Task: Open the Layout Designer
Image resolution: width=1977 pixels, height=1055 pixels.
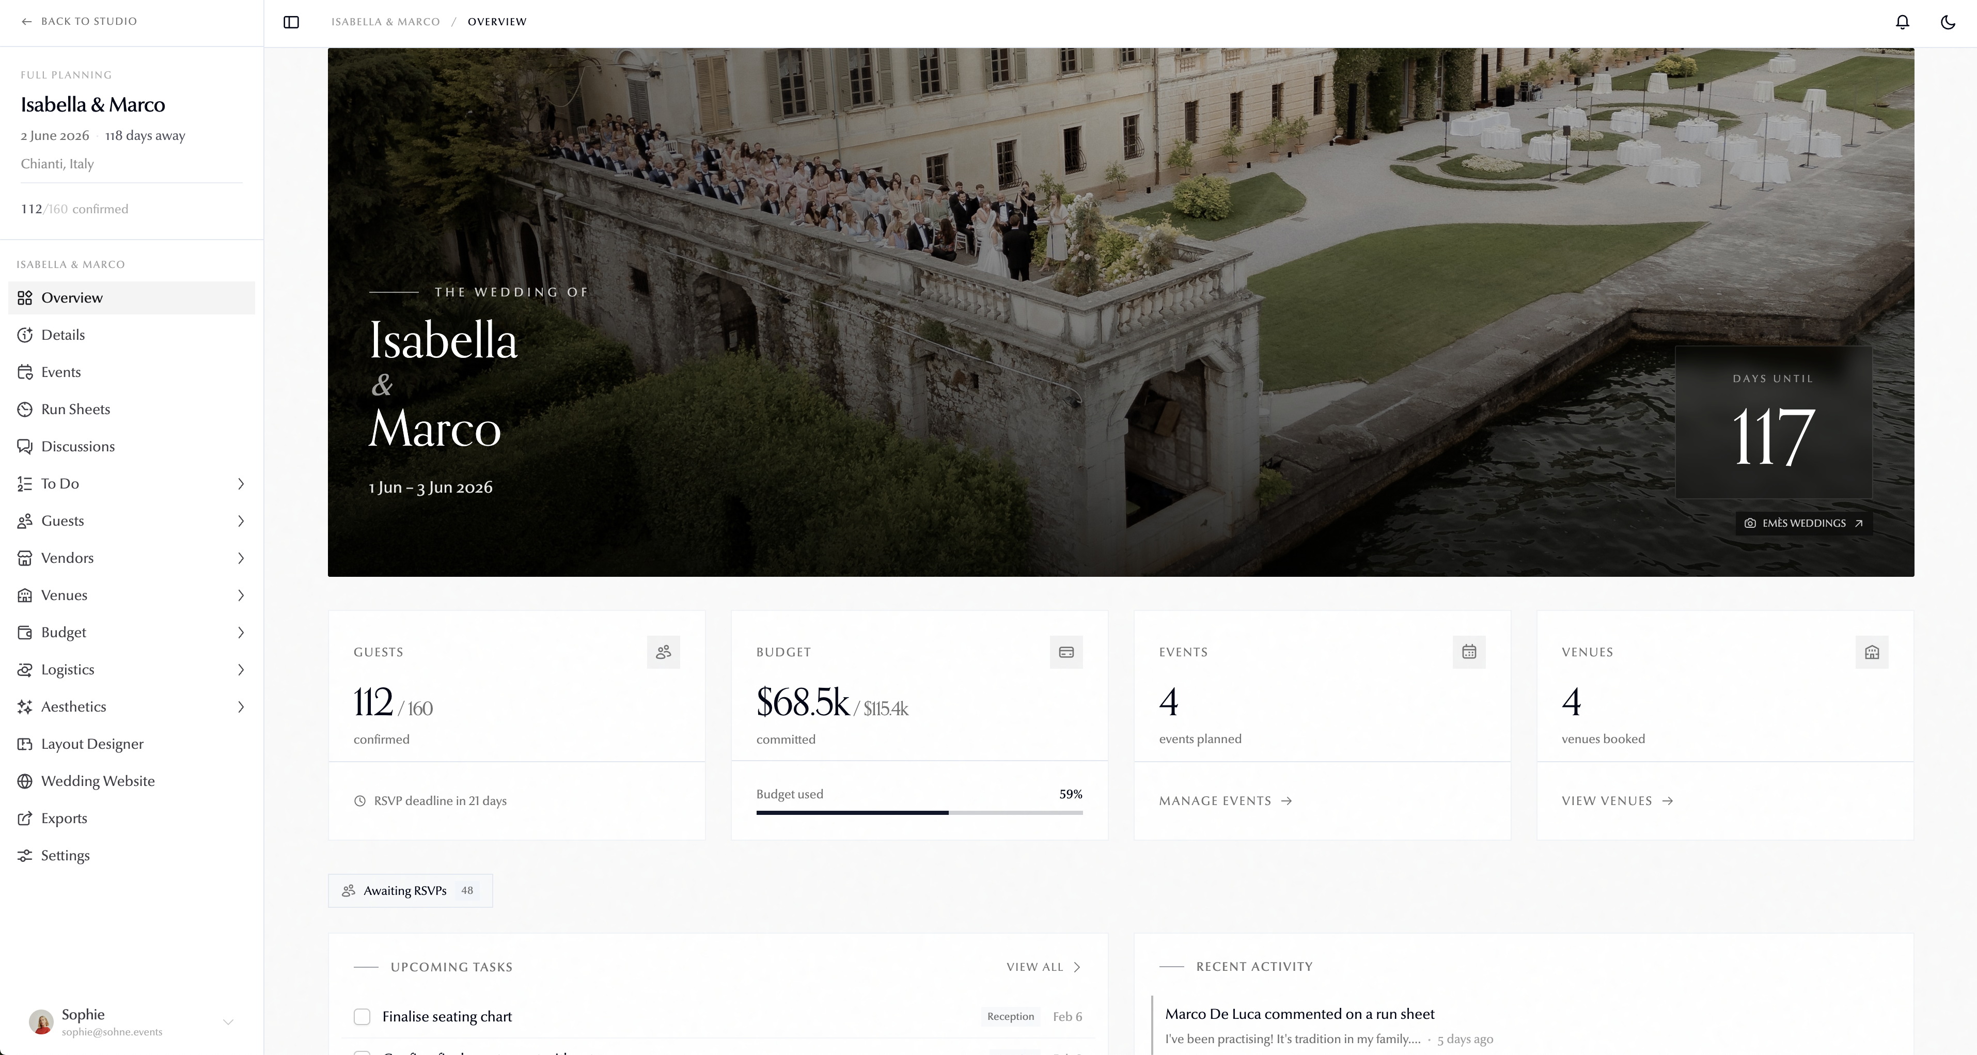Action: (x=92, y=744)
